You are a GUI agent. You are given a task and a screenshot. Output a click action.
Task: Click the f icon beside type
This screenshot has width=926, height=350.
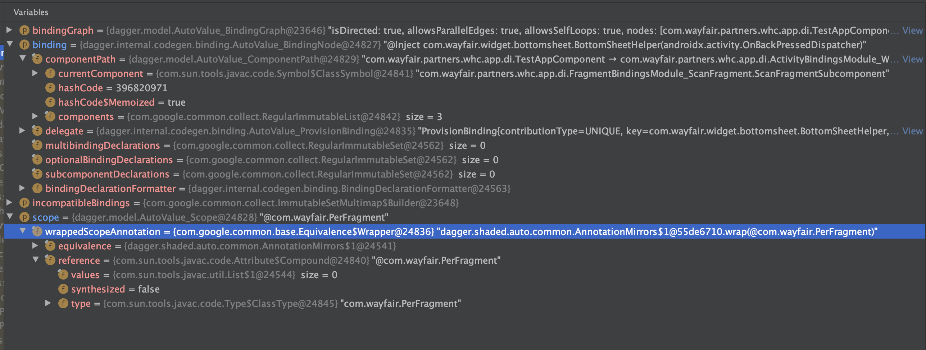click(x=63, y=303)
